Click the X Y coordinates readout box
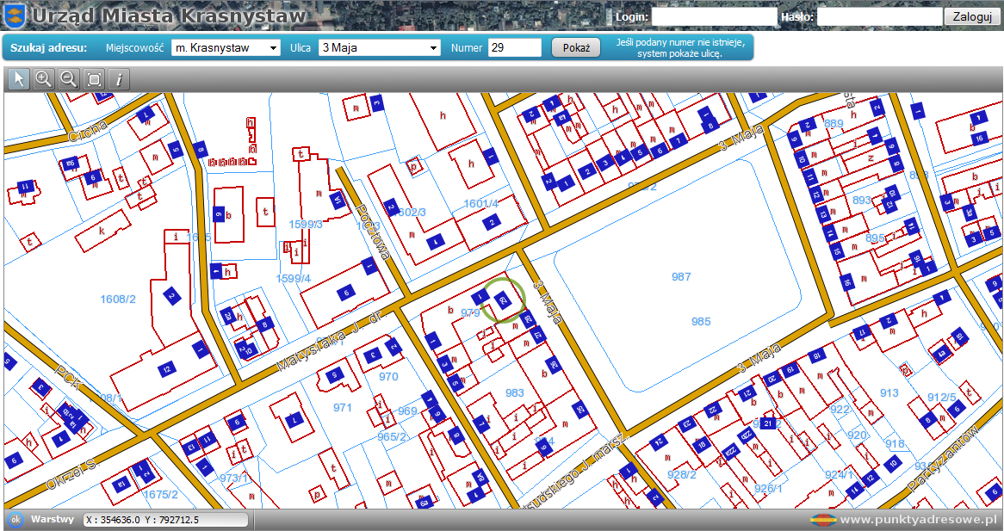Image resolution: width=1004 pixels, height=531 pixels. (165, 520)
